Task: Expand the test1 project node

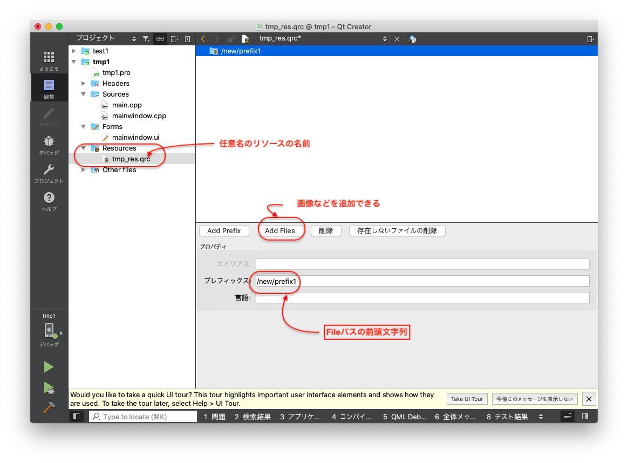Action: [x=74, y=51]
